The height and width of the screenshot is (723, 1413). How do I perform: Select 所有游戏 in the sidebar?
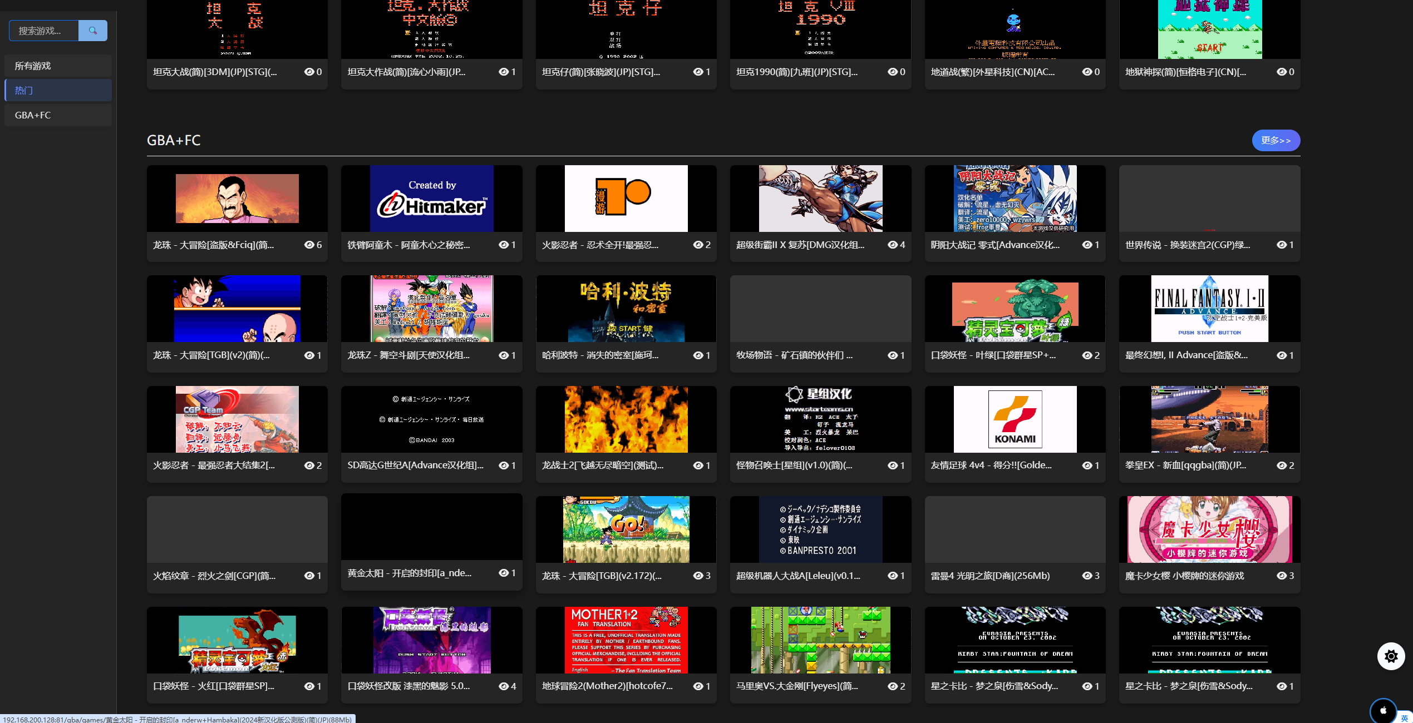(x=58, y=66)
